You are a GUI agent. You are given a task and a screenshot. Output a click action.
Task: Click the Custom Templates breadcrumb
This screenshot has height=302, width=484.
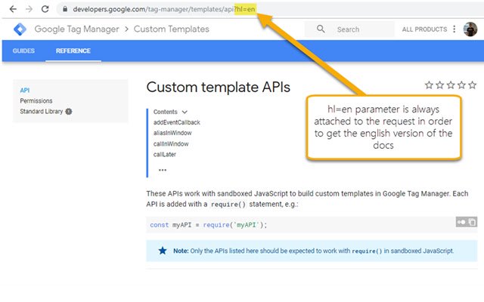click(x=172, y=29)
